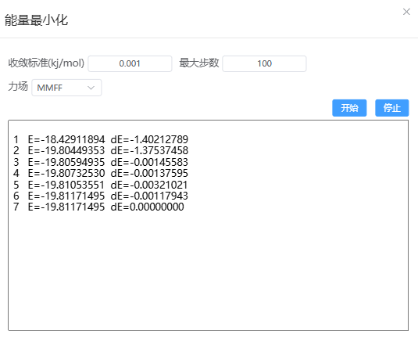Click the 最大步数 input field showing 100
Image resolution: width=418 pixels, height=342 pixels.
[x=264, y=63]
